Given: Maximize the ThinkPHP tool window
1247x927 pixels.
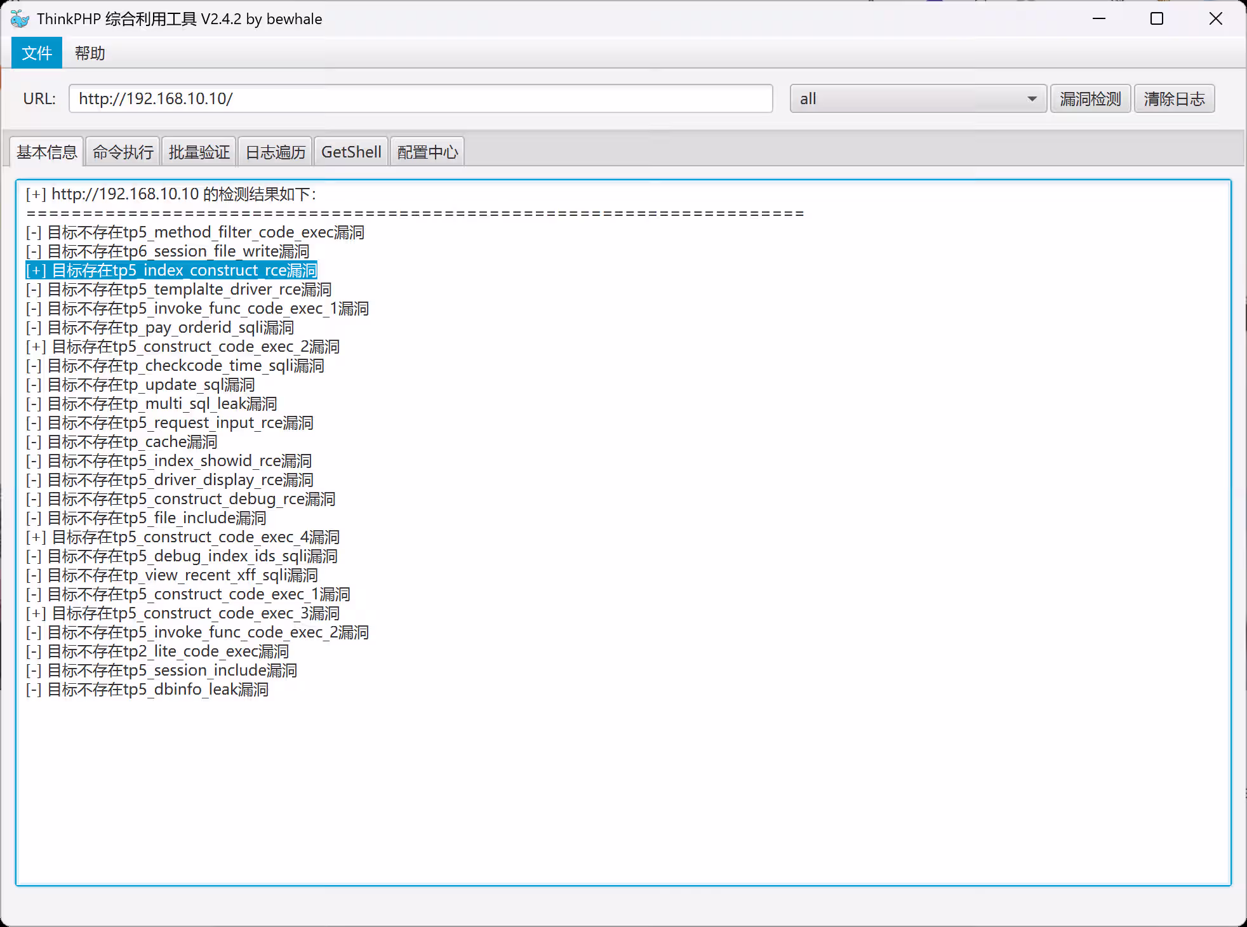Looking at the screenshot, I should [x=1157, y=19].
